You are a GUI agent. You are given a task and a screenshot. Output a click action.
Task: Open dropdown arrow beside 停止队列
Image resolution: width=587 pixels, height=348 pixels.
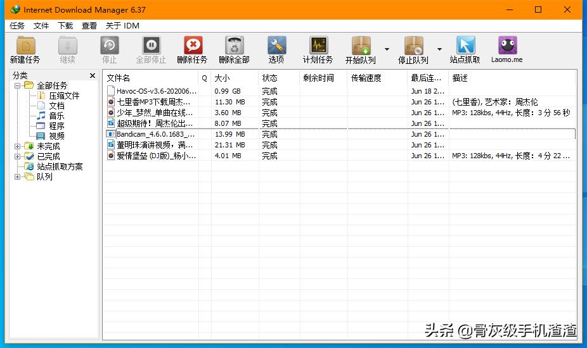coord(439,49)
